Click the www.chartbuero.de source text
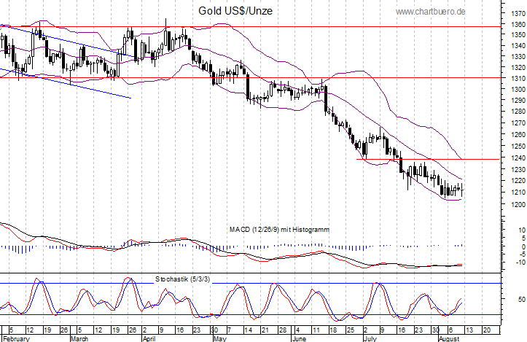 [431, 12]
